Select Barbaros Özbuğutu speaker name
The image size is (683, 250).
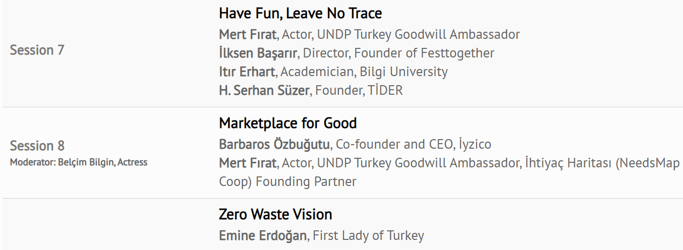coord(274,145)
